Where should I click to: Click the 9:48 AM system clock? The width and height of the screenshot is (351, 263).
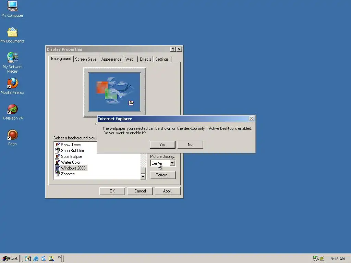coord(338,259)
